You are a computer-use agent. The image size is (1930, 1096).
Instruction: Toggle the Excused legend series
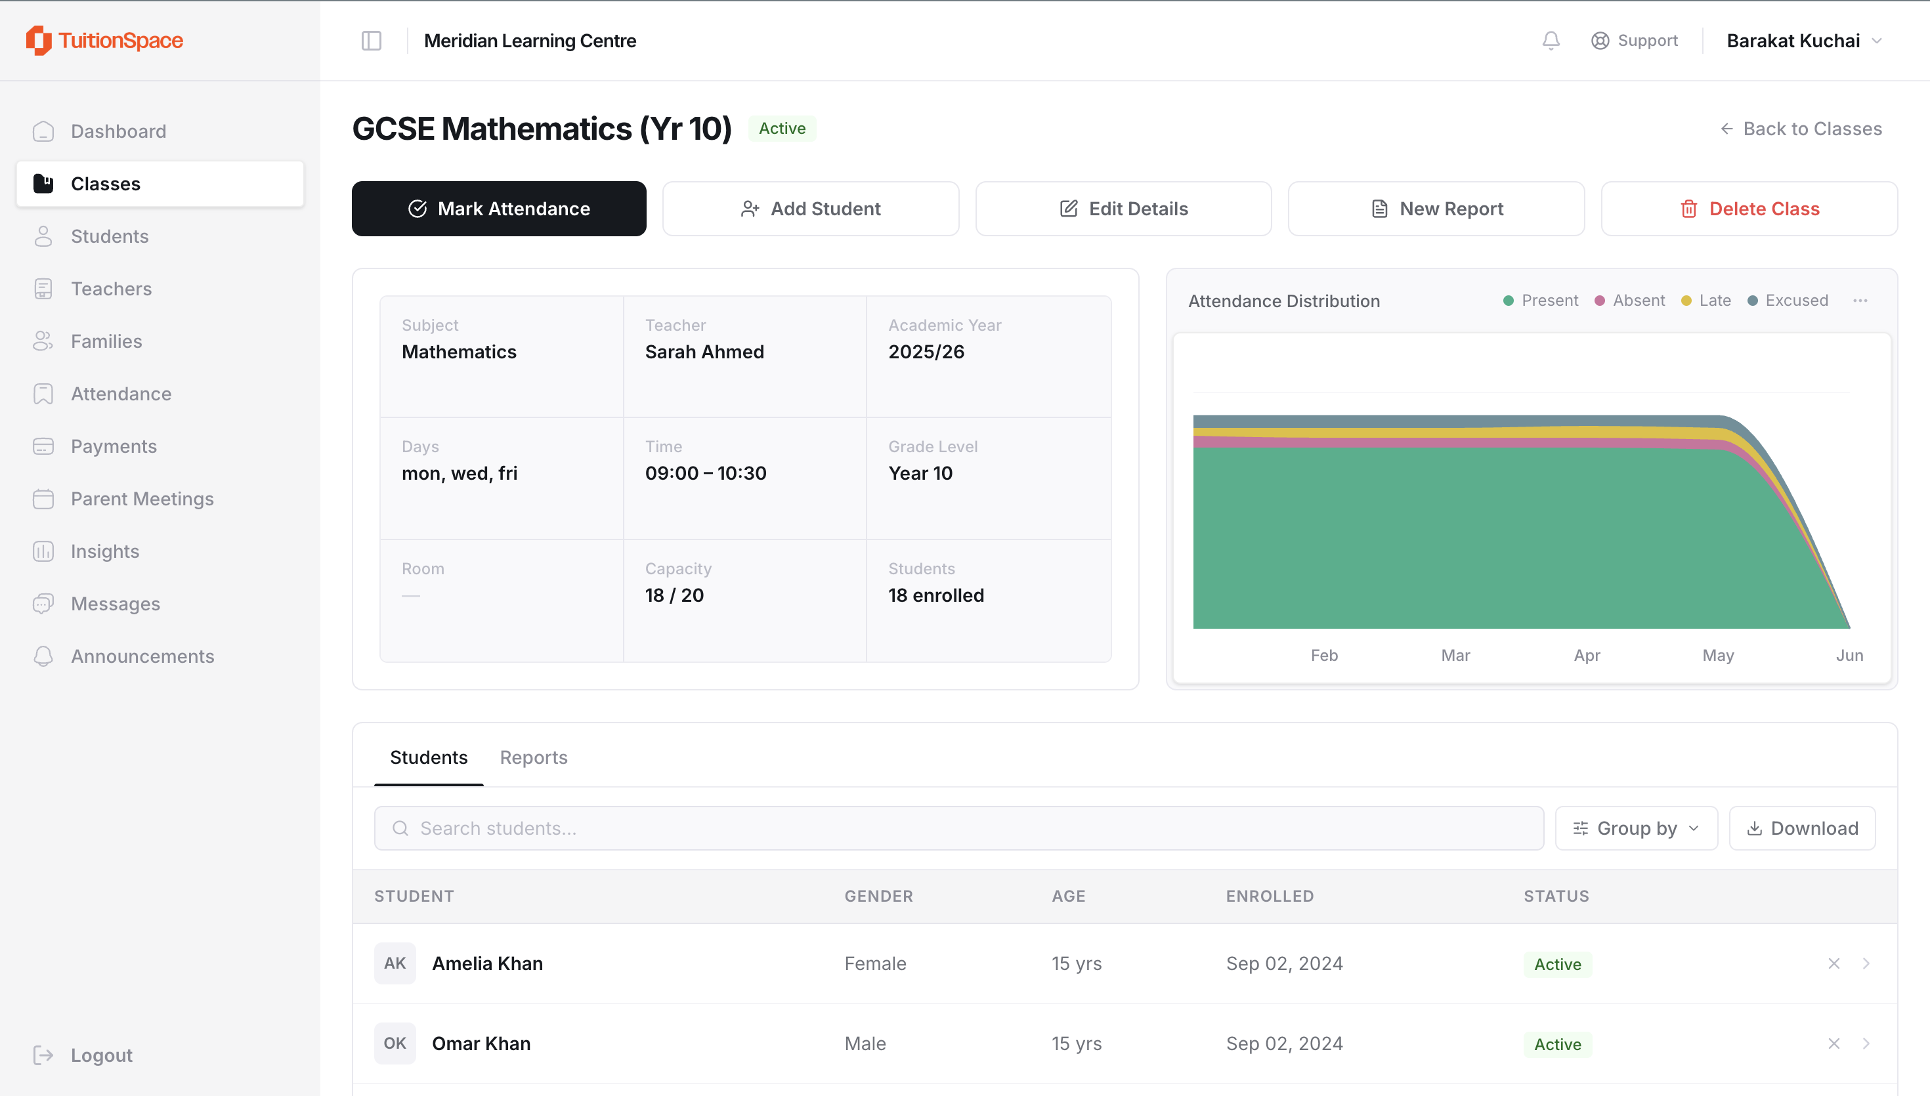point(1787,301)
